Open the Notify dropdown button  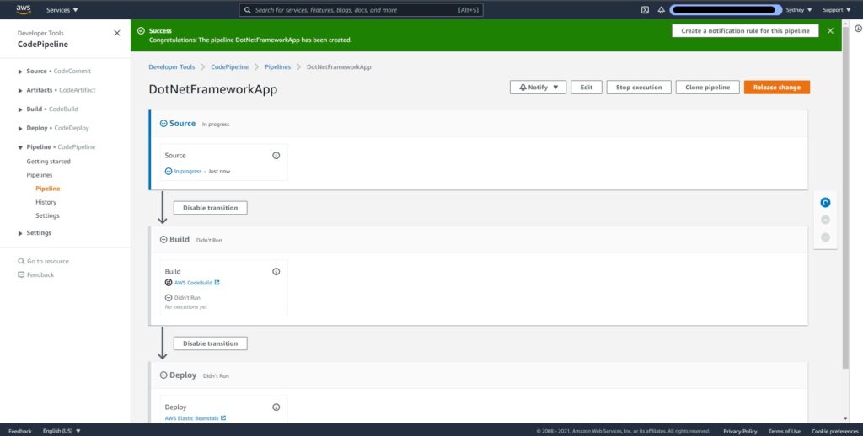pos(538,88)
